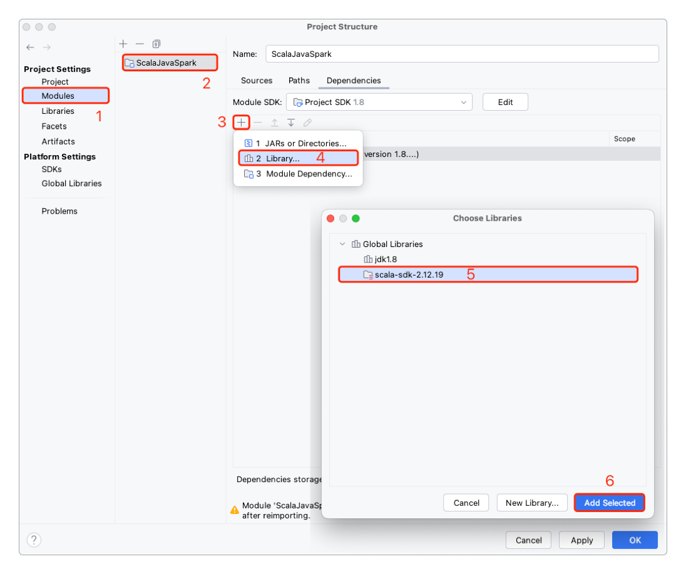
Task: Click the Scope column header
Action: tap(624, 139)
